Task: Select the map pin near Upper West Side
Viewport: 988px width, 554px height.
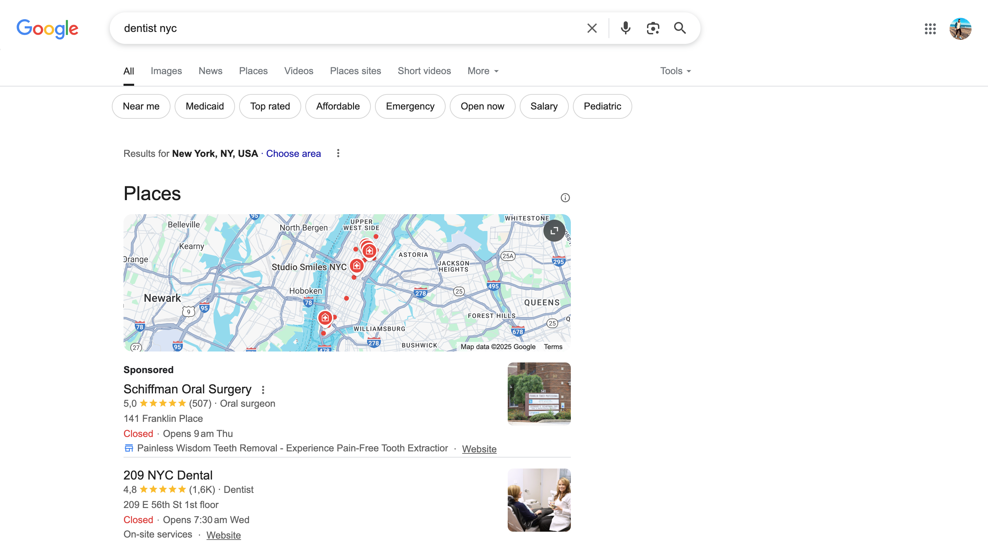Action: click(x=369, y=251)
